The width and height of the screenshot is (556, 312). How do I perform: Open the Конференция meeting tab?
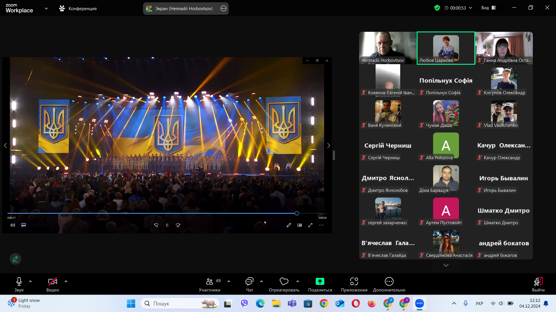tap(78, 8)
